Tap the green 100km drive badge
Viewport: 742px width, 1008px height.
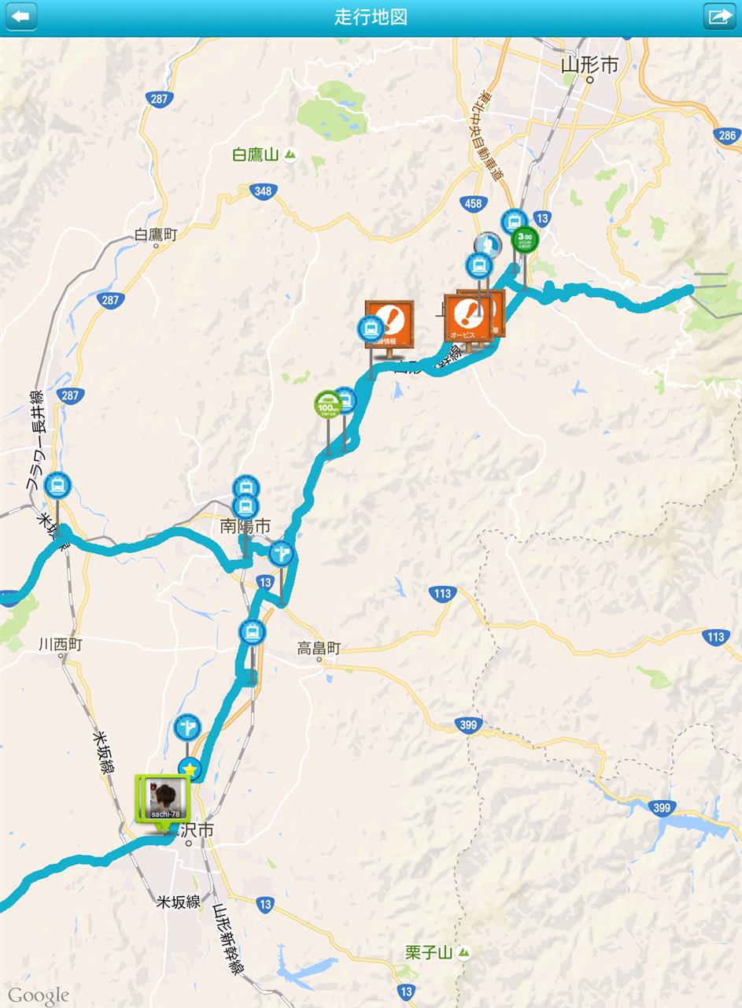327,406
